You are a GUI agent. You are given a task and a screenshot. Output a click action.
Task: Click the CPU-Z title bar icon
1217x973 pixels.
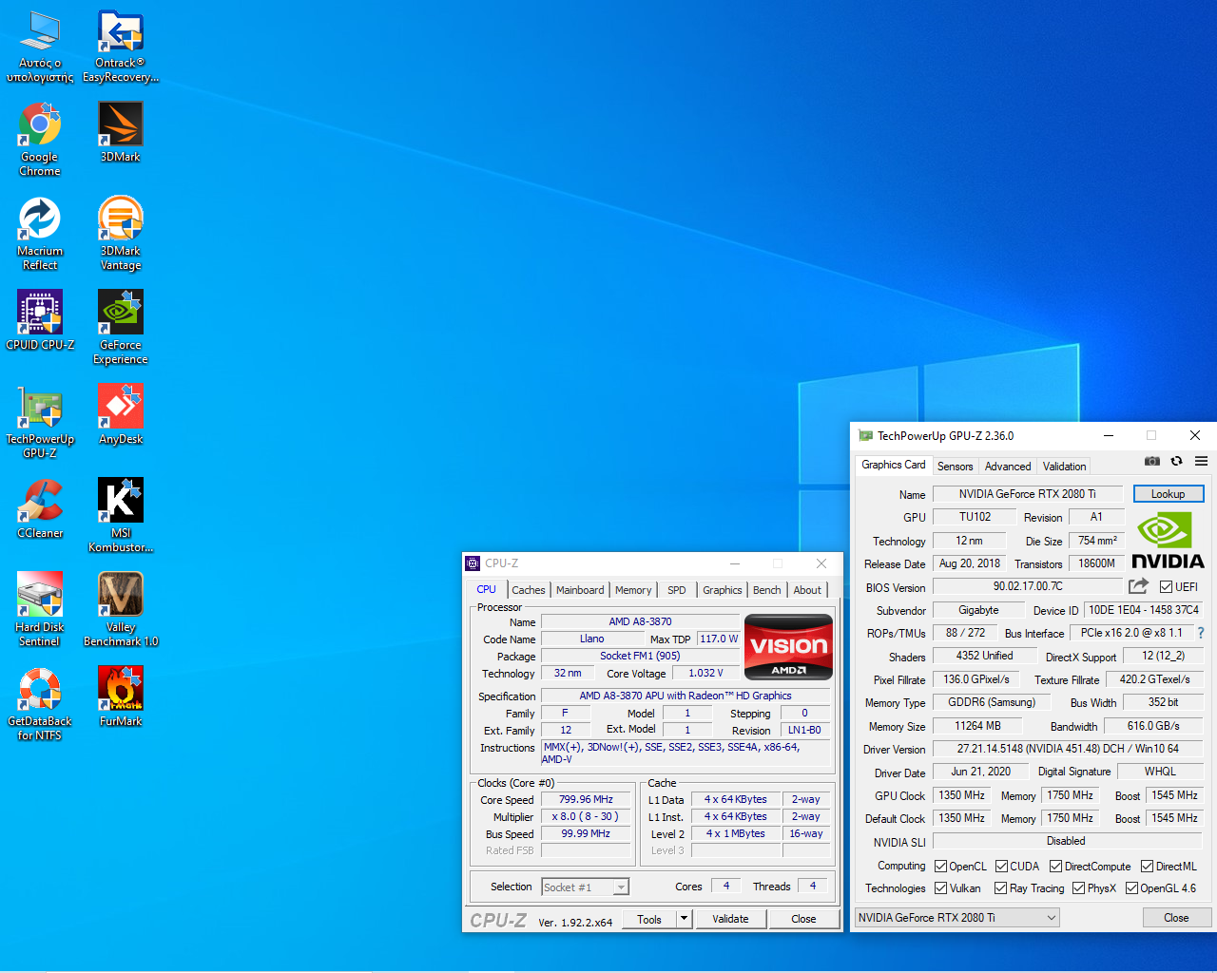pos(473,563)
